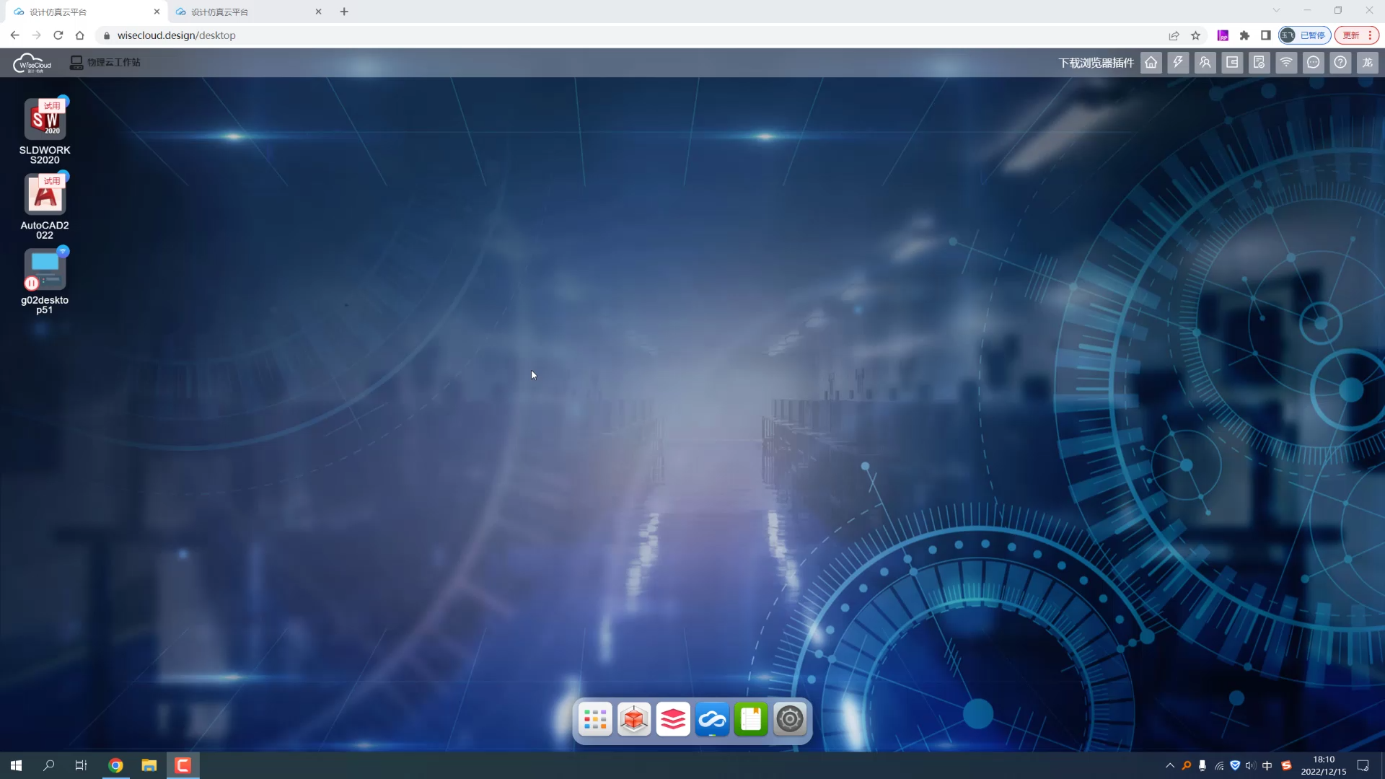Open a new browser tab
Viewport: 1385px width, 779px height.
[344, 12]
